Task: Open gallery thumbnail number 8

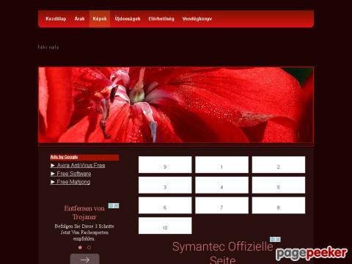Action: (279, 205)
